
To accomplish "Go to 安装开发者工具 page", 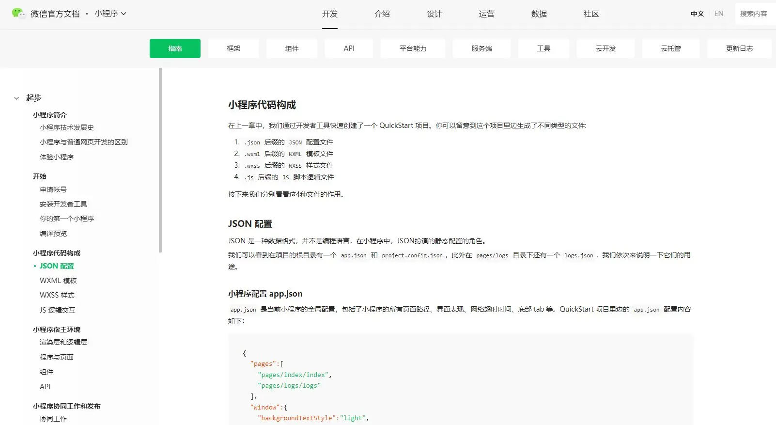I will pos(63,204).
